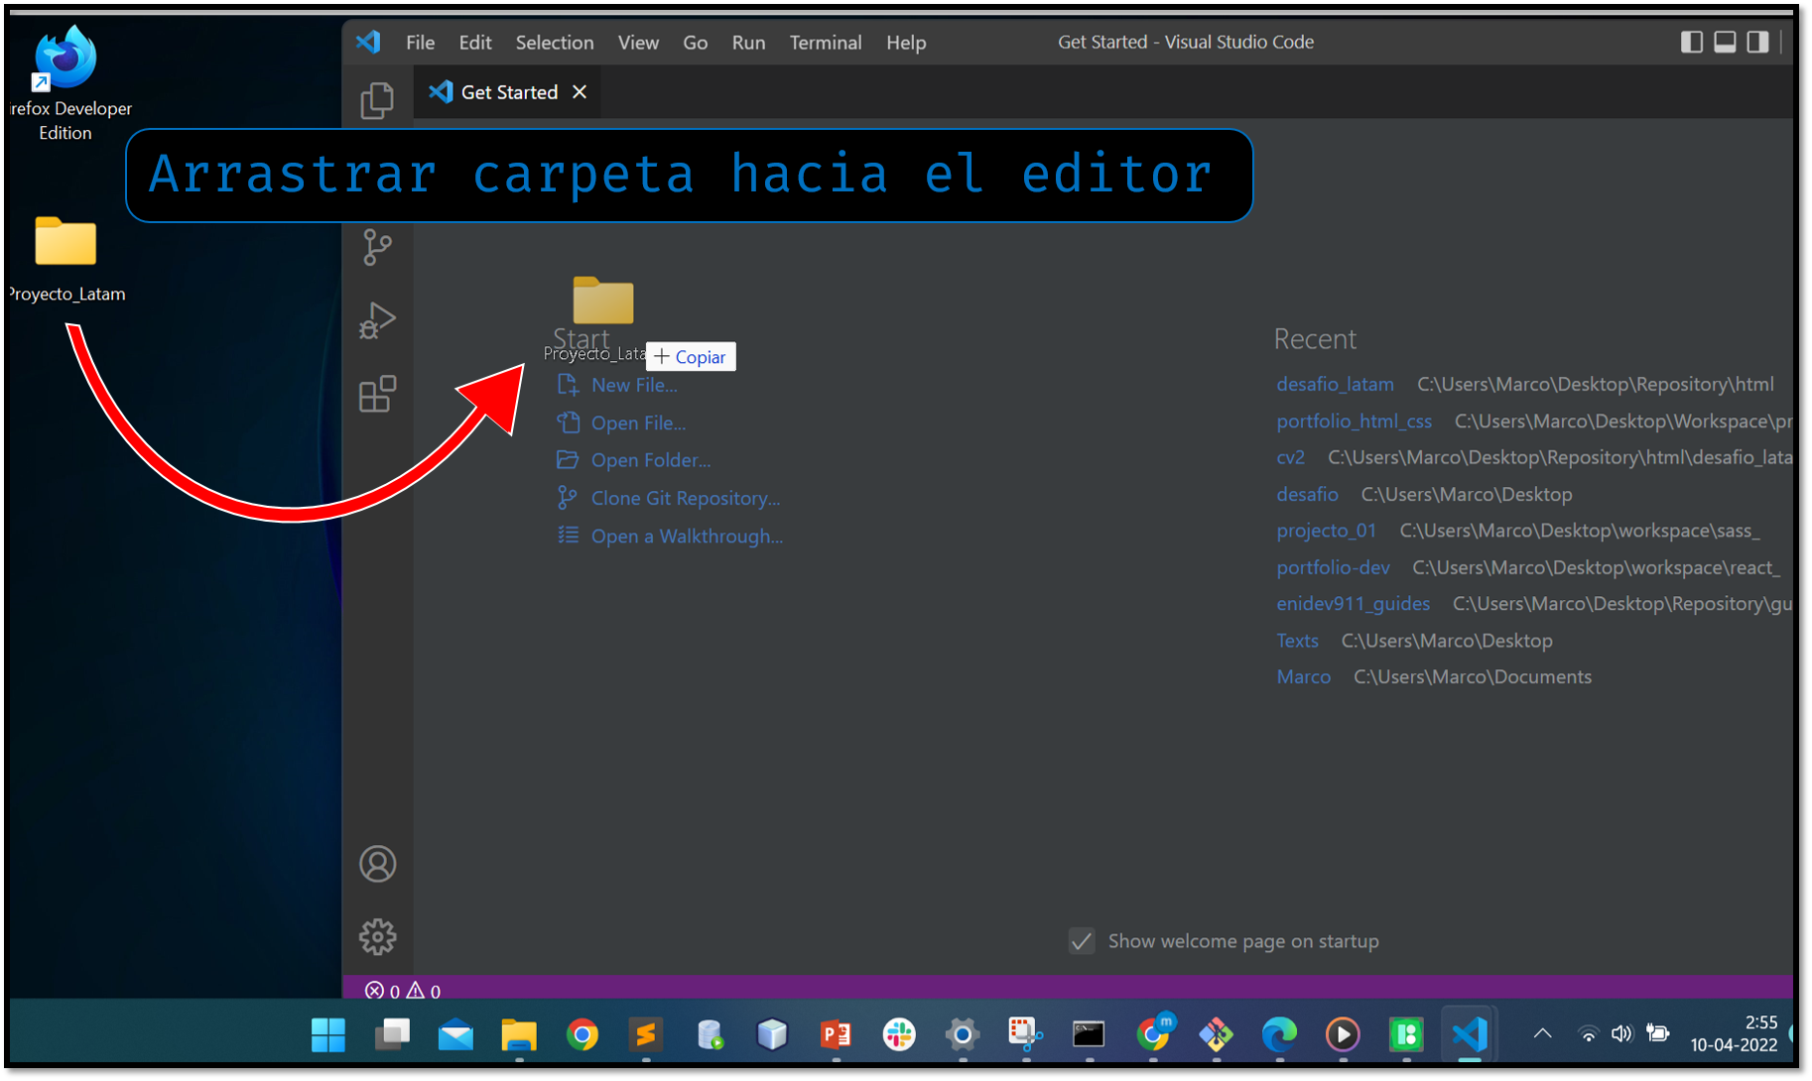The image size is (1812, 1081).
Task: Click Visual Studio Code taskbar icon
Action: click(x=1470, y=1034)
